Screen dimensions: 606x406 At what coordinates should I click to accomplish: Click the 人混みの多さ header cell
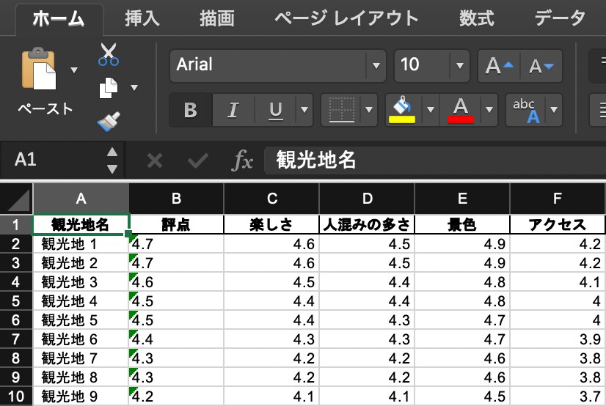pyautogui.click(x=367, y=224)
